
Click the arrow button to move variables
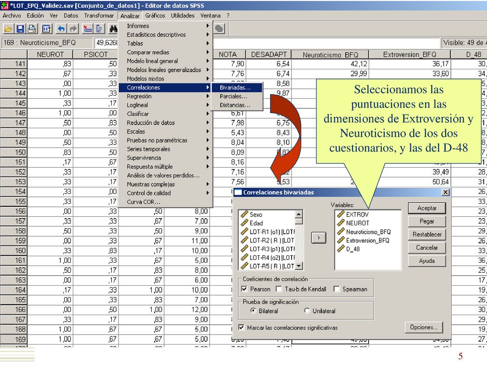318,238
